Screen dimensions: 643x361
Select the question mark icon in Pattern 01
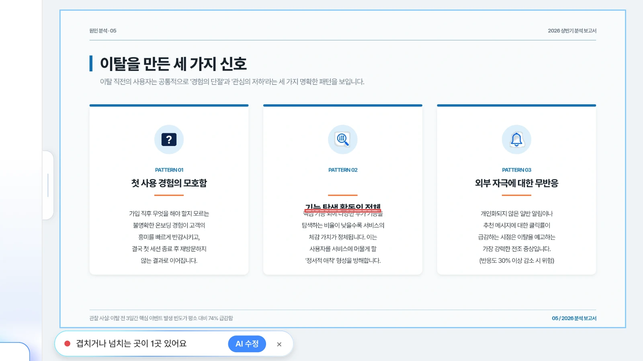point(169,140)
